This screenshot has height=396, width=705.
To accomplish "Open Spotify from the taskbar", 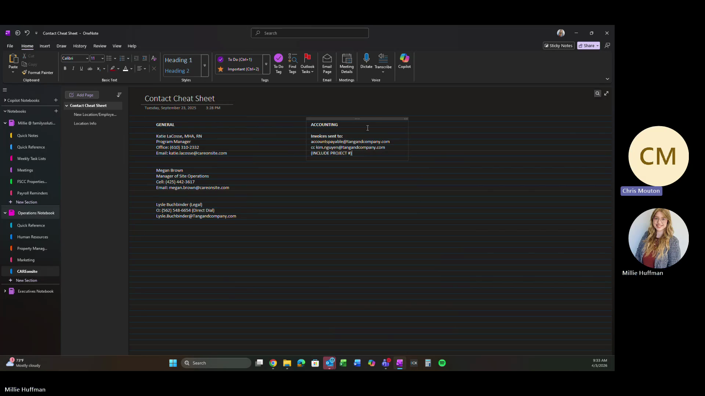I will [x=442, y=363].
